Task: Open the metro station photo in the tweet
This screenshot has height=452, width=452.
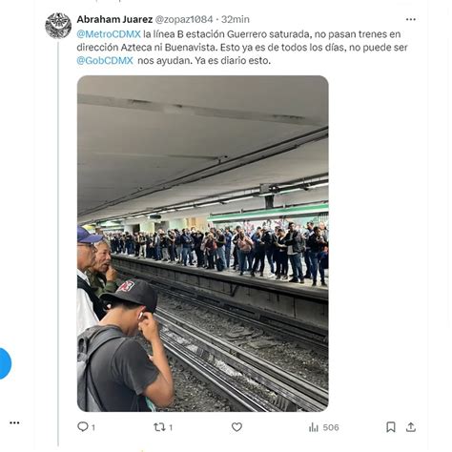Action: tap(203, 243)
